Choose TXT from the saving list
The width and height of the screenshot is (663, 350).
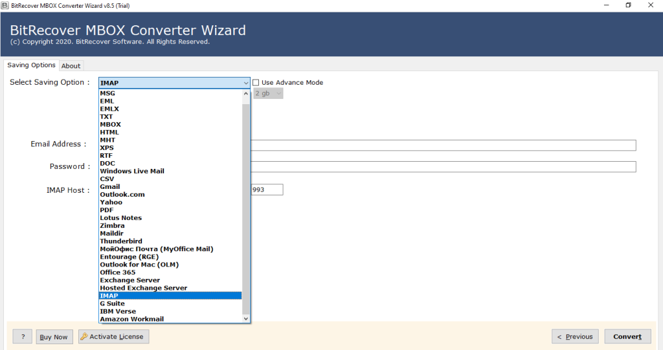click(170, 116)
